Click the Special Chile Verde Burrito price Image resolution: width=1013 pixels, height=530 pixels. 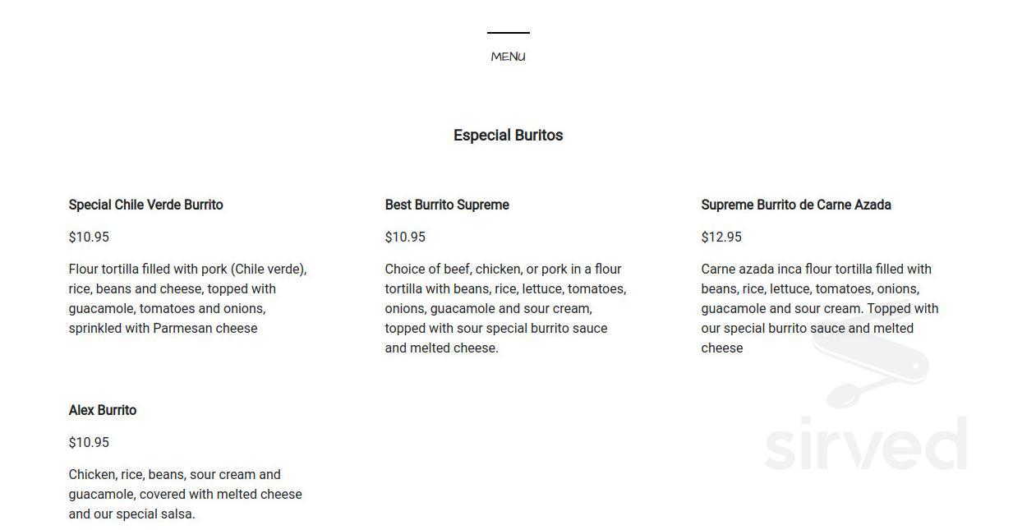[89, 237]
